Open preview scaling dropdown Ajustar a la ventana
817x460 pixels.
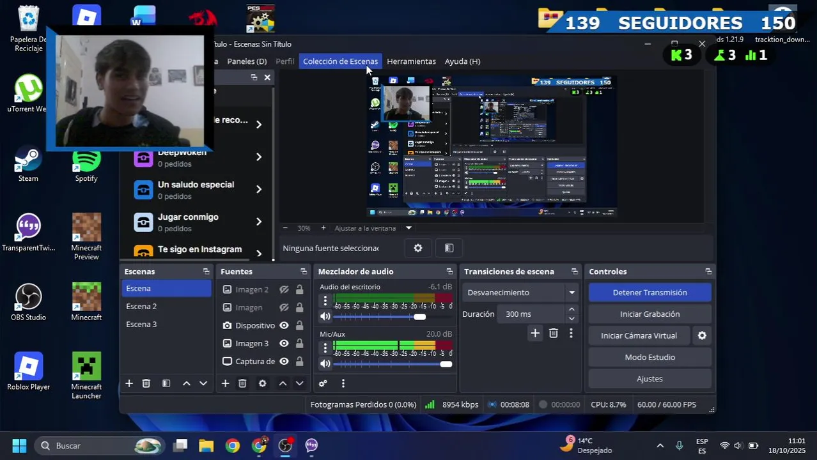373,228
